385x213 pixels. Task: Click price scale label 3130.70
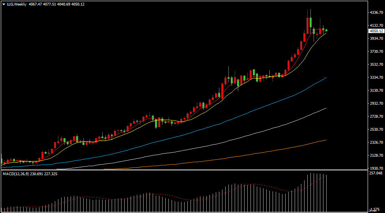click(x=376, y=90)
